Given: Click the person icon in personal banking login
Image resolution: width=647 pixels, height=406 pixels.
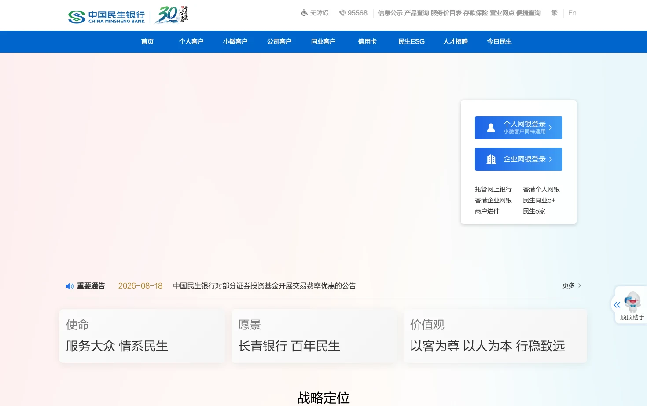Looking at the screenshot, I should (491, 128).
